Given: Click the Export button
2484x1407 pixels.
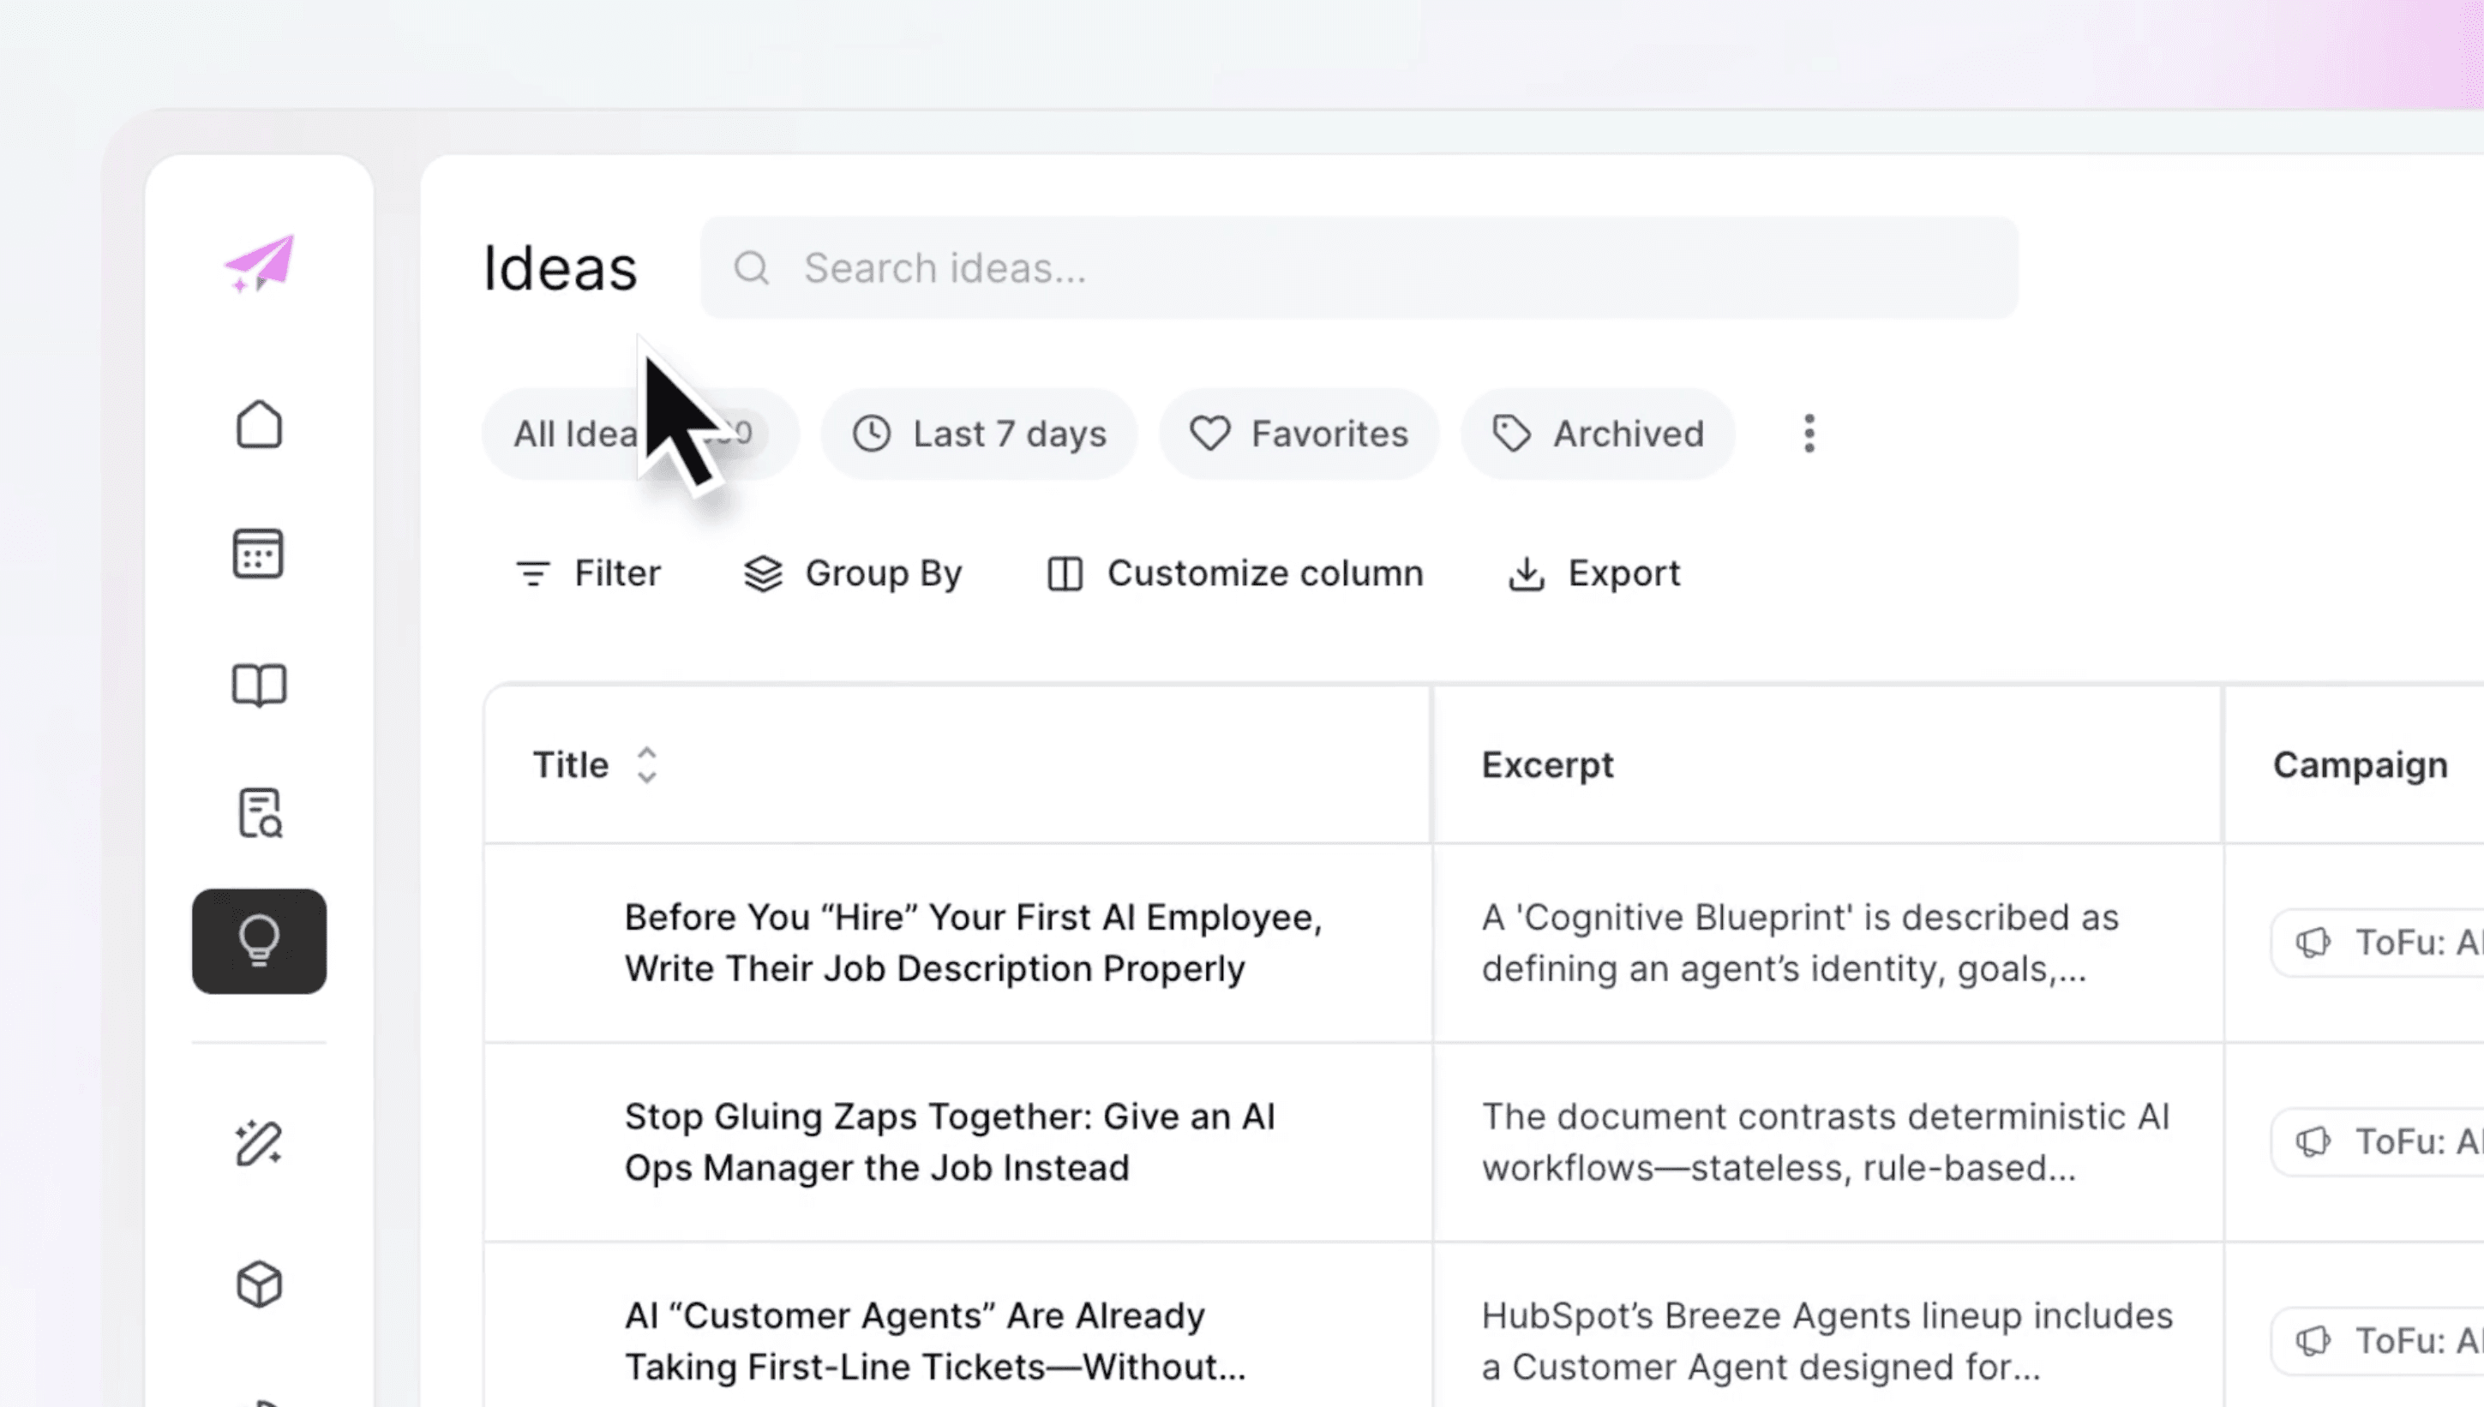Looking at the screenshot, I should click(1593, 574).
